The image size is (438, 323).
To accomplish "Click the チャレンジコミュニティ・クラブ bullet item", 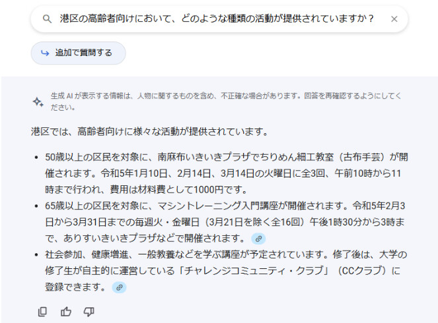I will coord(226,271).
